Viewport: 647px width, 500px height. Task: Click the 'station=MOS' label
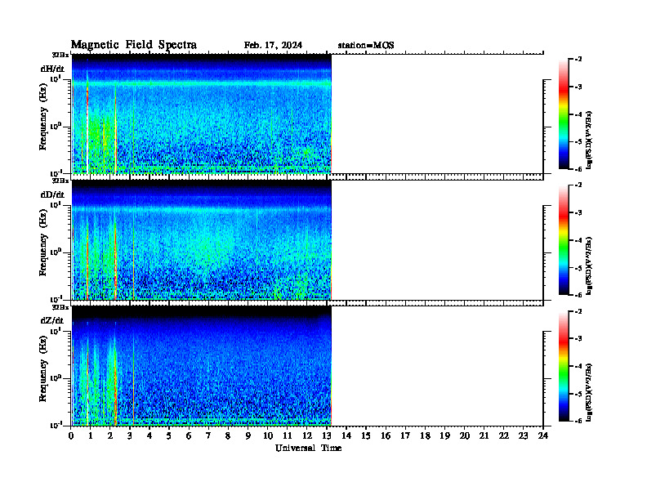coord(366,45)
